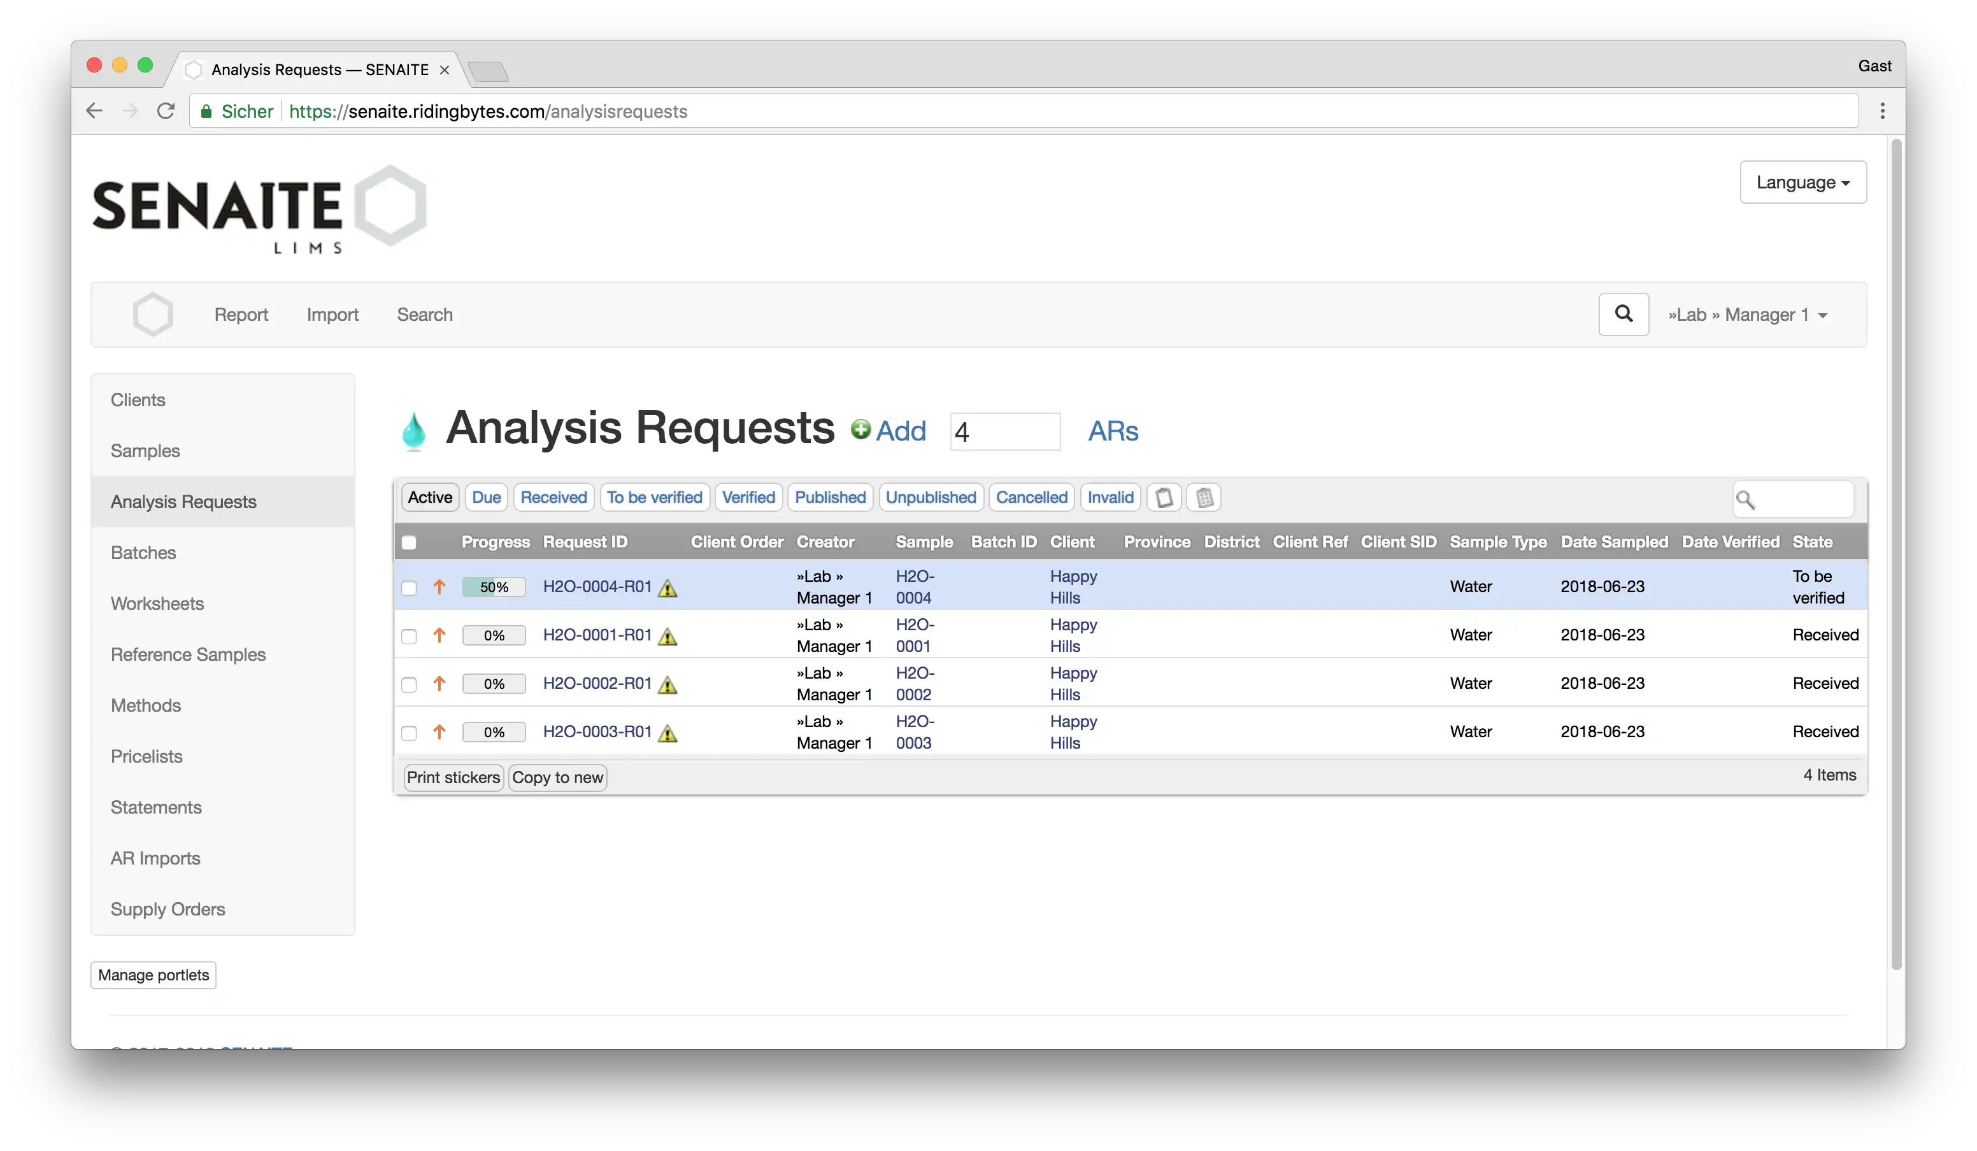The width and height of the screenshot is (1977, 1151).
Task: Click the Print stickers button
Action: coord(453,777)
